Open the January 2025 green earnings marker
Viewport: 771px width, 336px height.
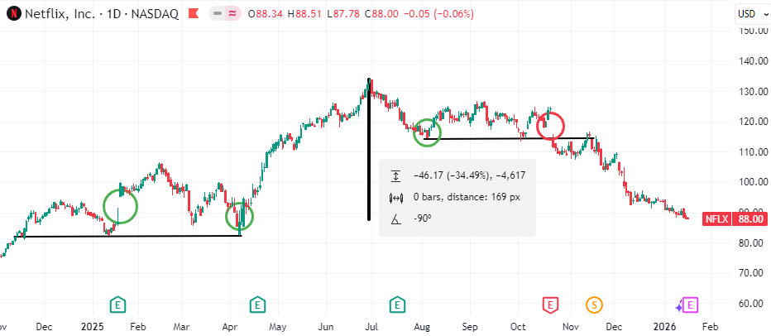pyautogui.click(x=118, y=305)
